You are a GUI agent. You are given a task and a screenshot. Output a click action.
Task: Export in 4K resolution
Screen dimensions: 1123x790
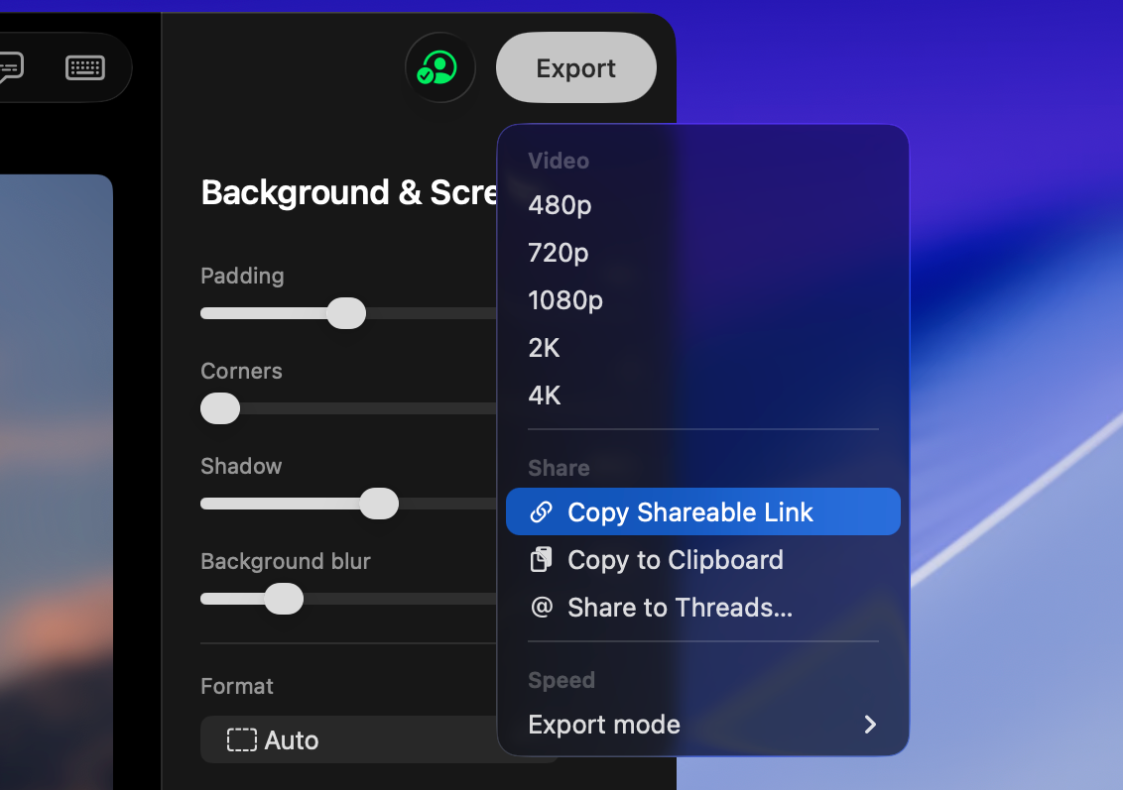702,395
